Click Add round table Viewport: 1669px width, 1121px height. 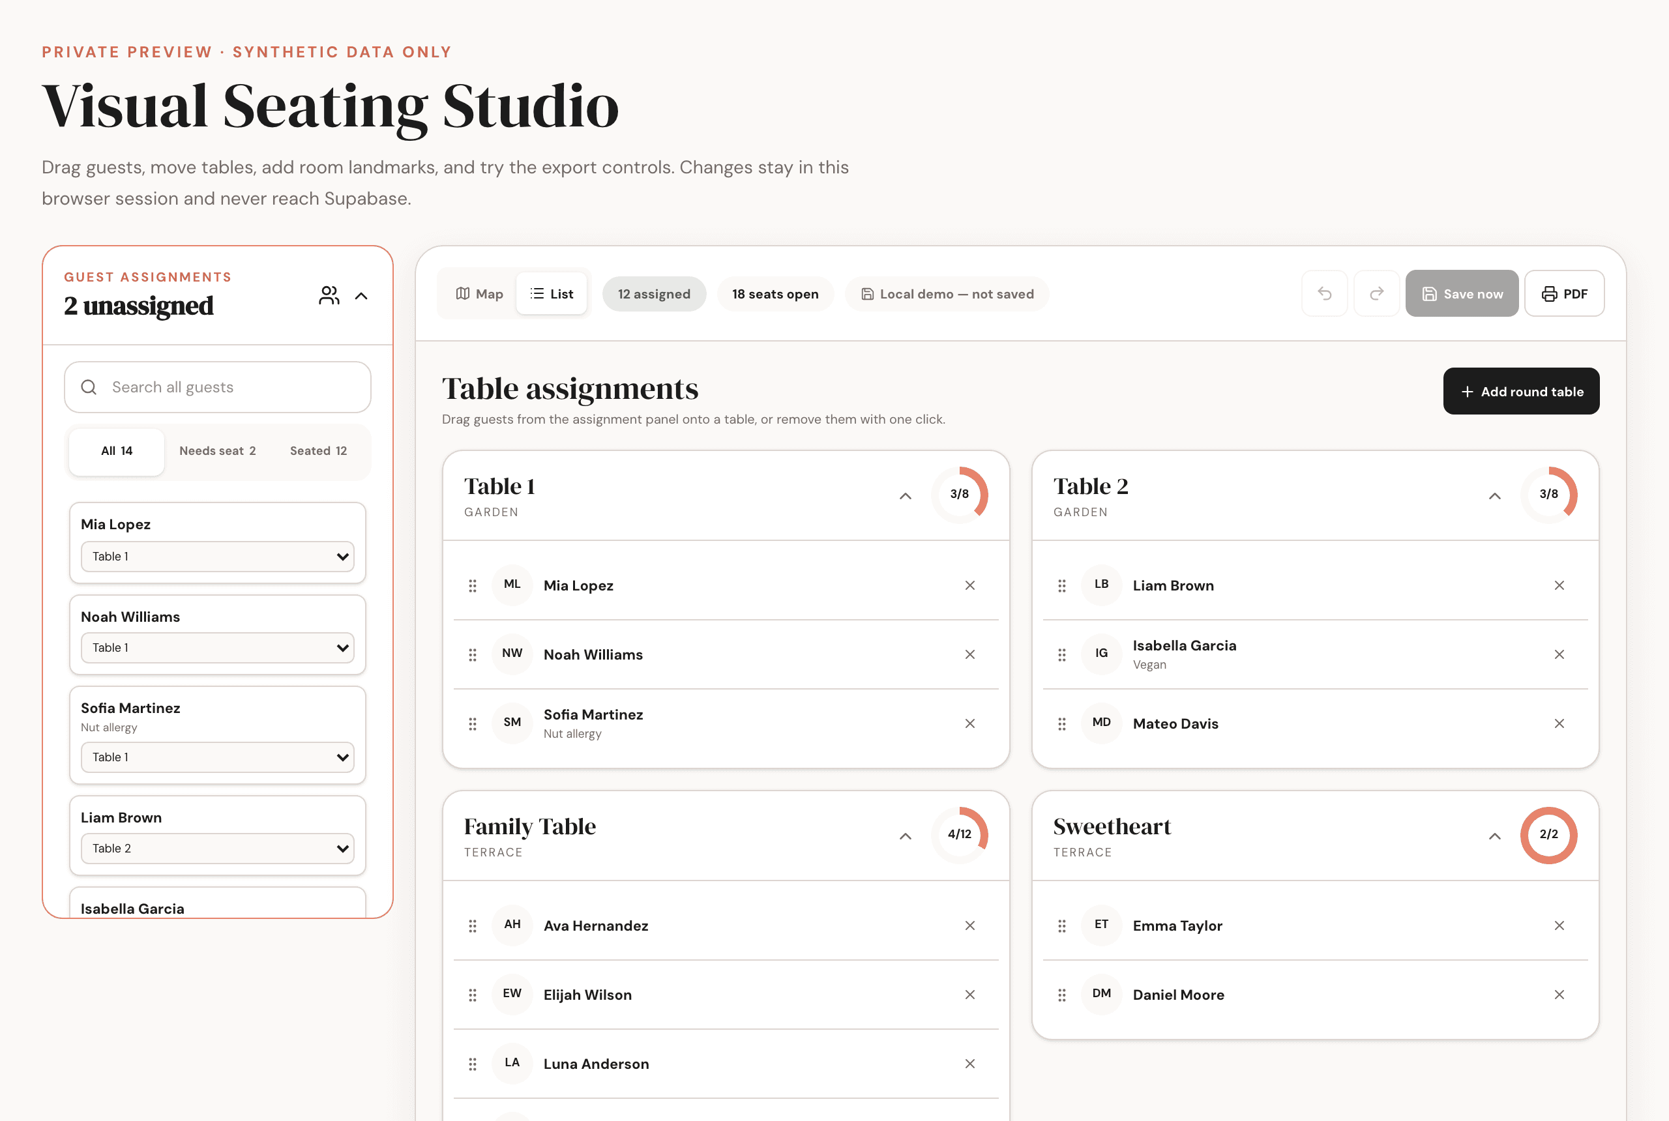(x=1521, y=391)
